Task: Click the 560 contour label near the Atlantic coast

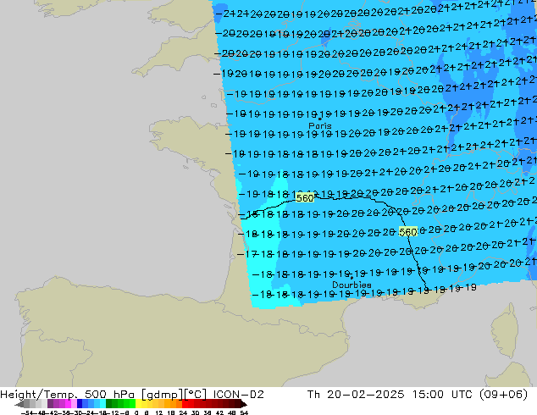Action: coord(304,198)
